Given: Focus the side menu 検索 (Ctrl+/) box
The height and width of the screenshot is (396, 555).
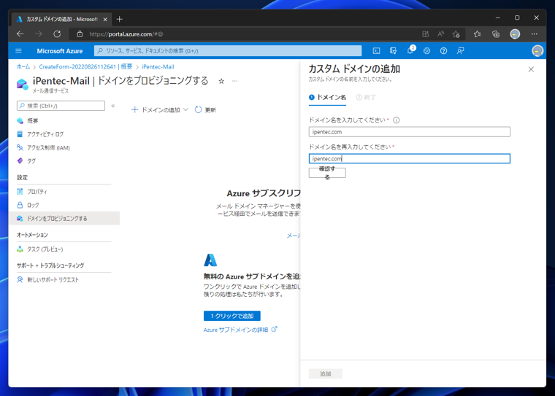Looking at the screenshot, I should (61, 106).
